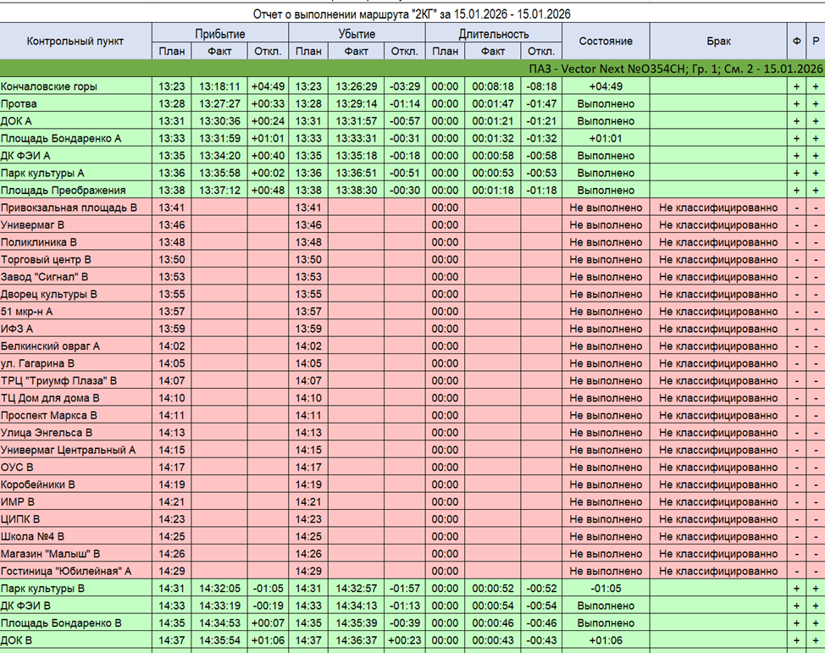Viewport: 825px width, 653px height.
Task: Click the "Контрольный пункт" column header
Action: 75,42
